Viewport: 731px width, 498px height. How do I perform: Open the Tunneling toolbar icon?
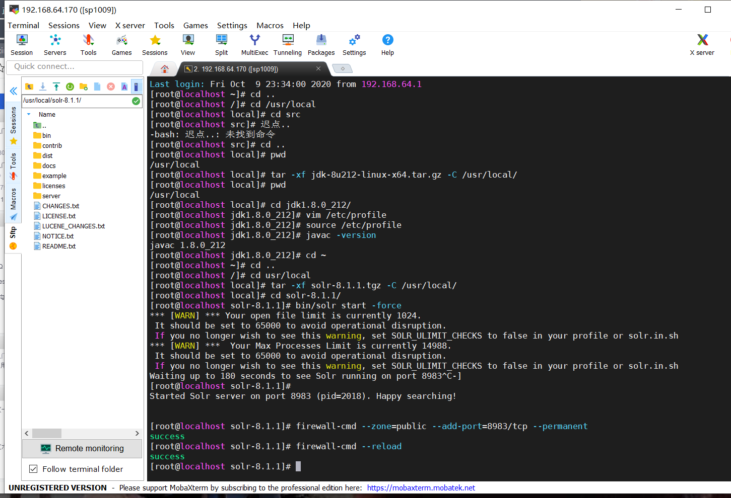(x=288, y=45)
